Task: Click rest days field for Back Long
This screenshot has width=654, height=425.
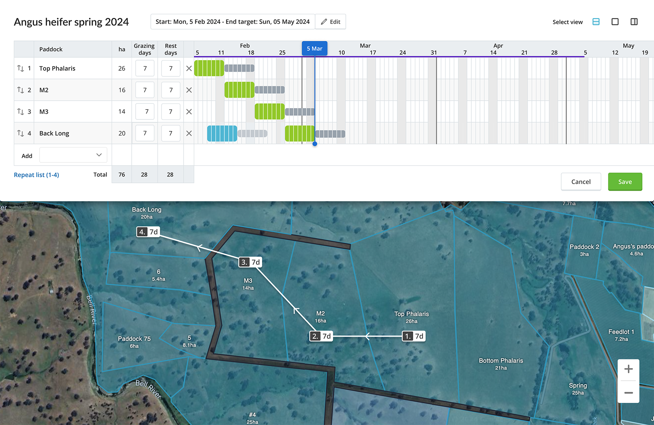Action: [x=171, y=133]
